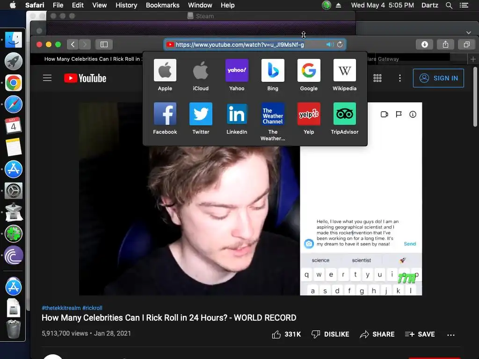
Task: Open Notification Center list icon
Action: click(x=464, y=5)
